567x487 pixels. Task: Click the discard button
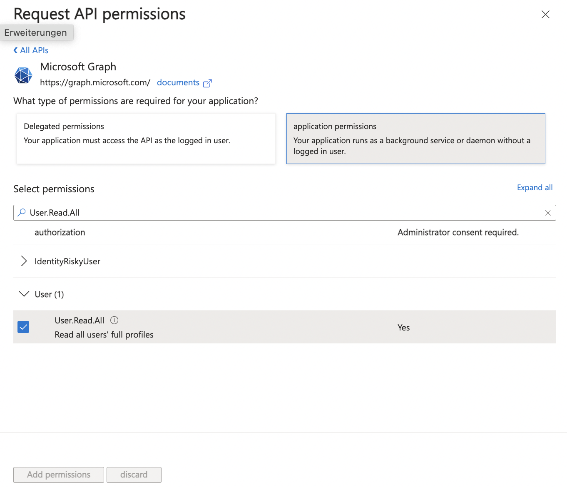134,475
